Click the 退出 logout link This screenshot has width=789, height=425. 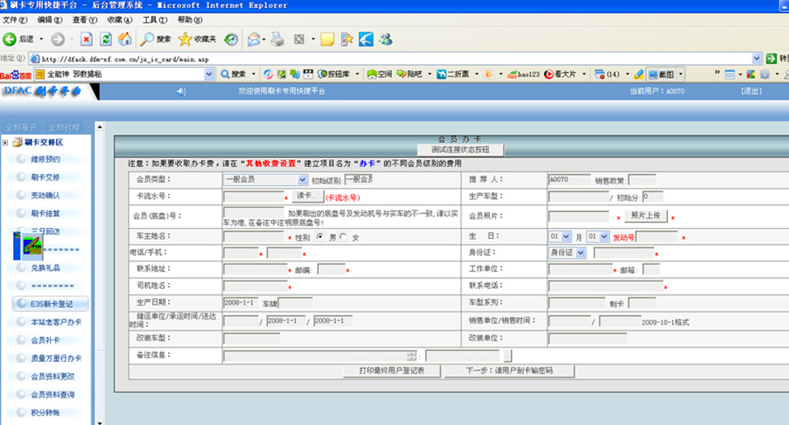[x=752, y=91]
